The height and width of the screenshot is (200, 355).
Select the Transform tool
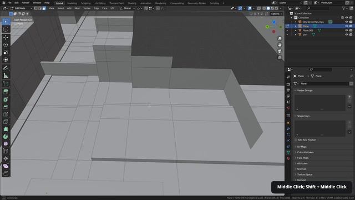pos(6,59)
